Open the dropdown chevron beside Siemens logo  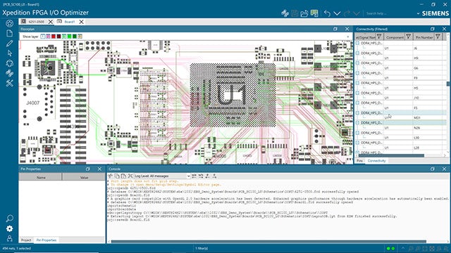[418, 13]
